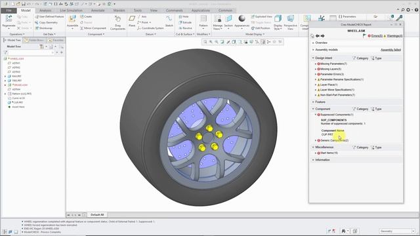Click the Section icon
420x236 pixels.
(228, 19)
